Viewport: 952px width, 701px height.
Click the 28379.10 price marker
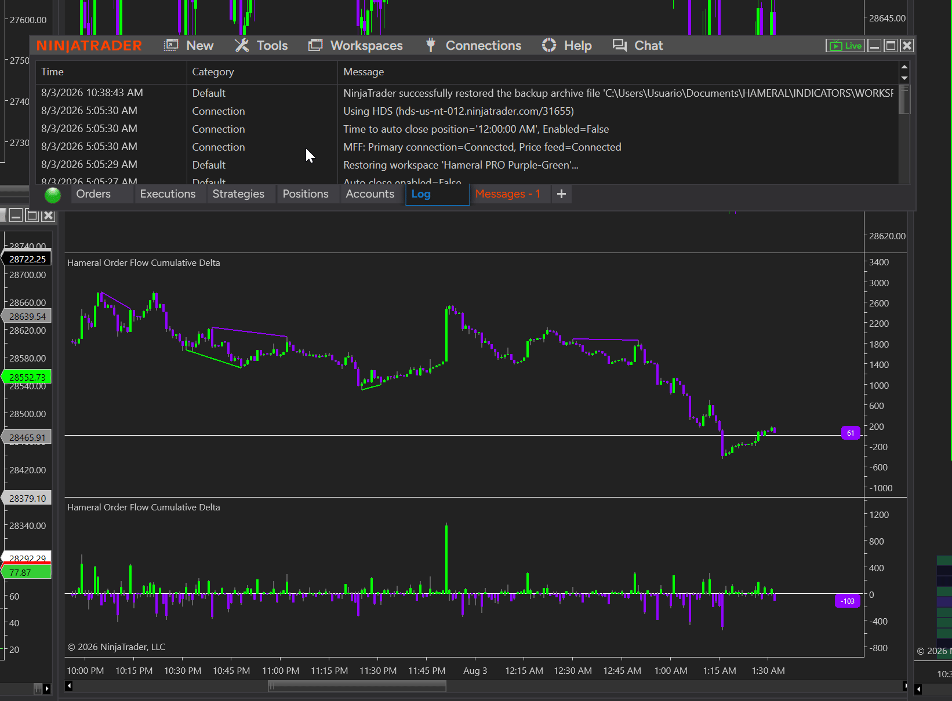[x=27, y=498]
